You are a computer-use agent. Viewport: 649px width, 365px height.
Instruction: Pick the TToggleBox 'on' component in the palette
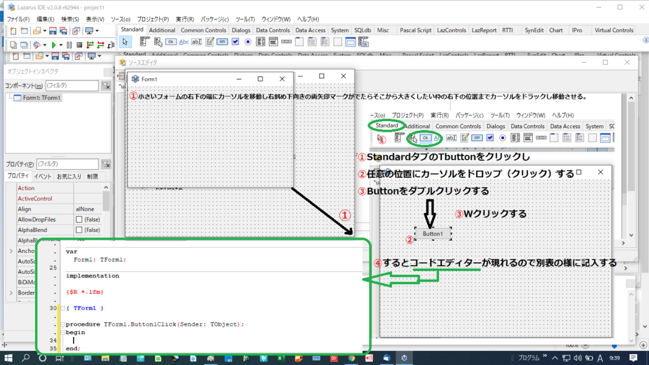tap(222, 42)
